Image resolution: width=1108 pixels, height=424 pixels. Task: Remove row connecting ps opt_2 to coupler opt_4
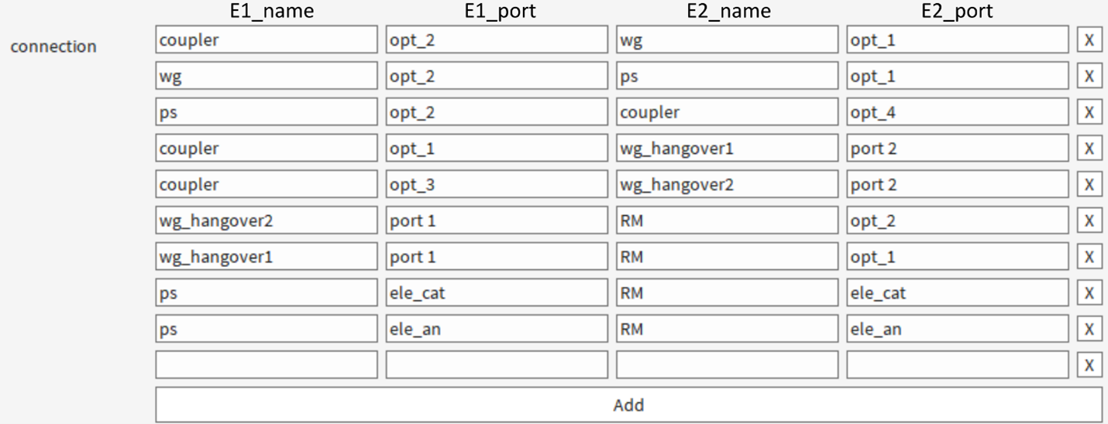tap(1089, 112)
